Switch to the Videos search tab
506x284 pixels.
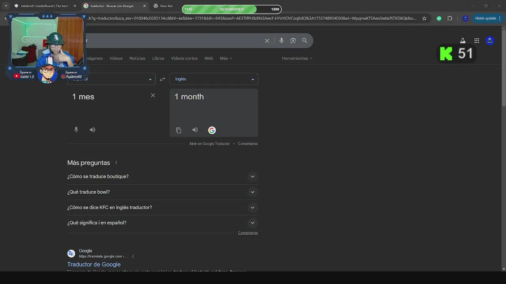(x=116, y=58)
